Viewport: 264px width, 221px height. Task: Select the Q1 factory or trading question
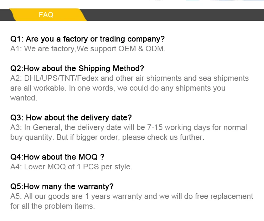click(87, 39)
